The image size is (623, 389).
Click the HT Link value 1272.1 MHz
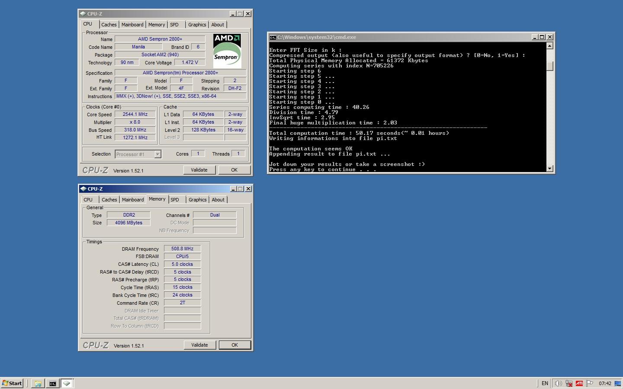click(135, 137)
